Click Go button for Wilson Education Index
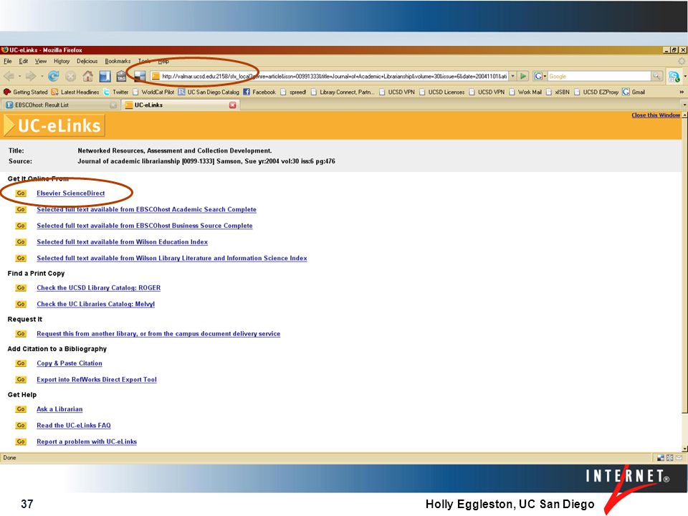The image size is (688, 516). (x=21, y=242)
